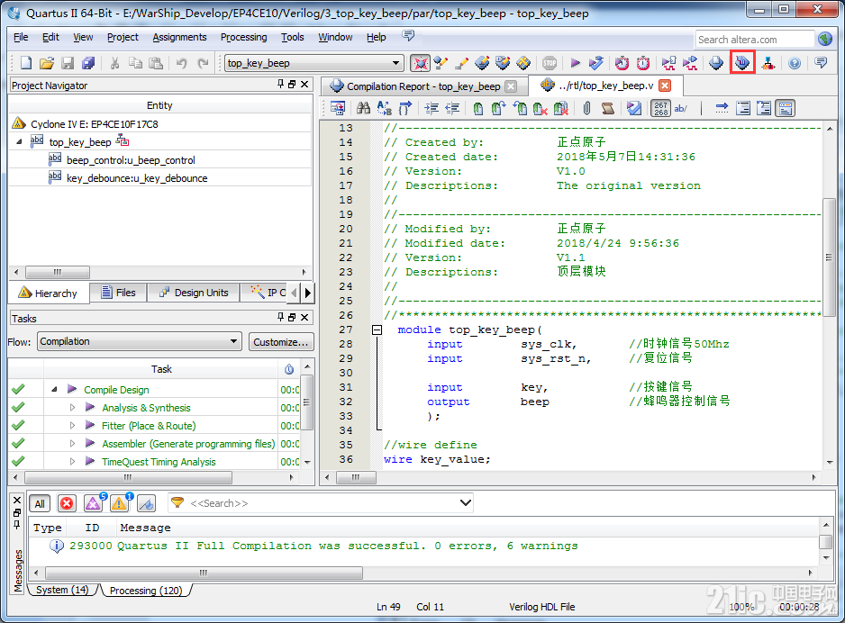Toggle the Settings icon with red X

[421, 63]
